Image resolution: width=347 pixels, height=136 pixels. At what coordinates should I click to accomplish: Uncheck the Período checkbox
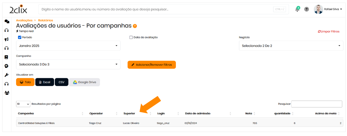[20, 37]
